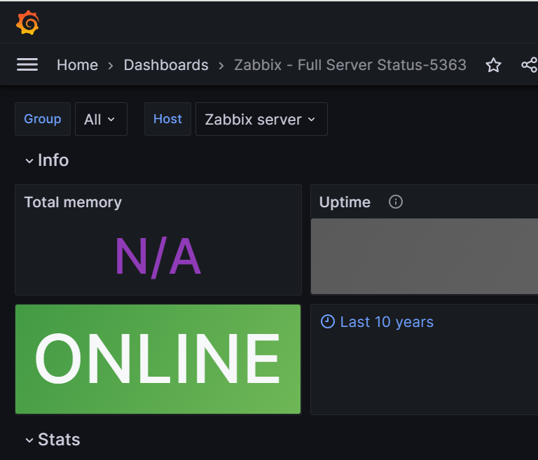Click the Total memory panel title

click(73, 202)
